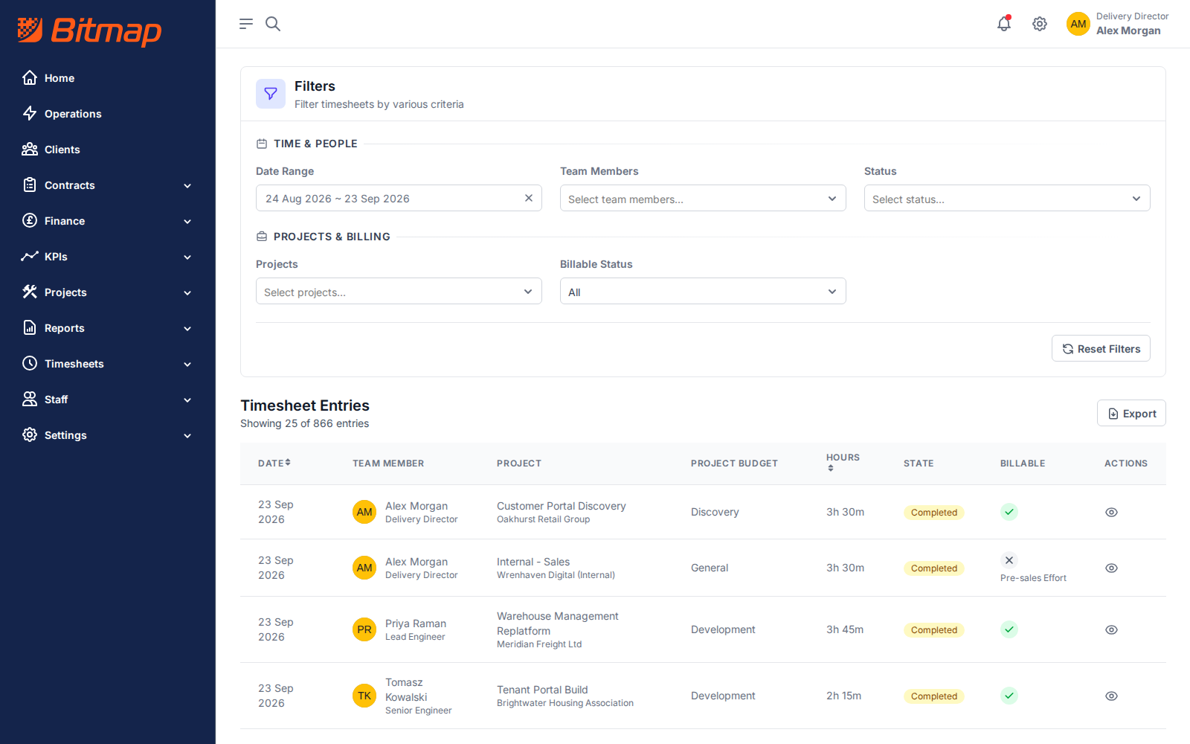This screenshot has width=1190, height=744.
Task: Click Pre-sales Effort label
Action: pos(1033,578)
